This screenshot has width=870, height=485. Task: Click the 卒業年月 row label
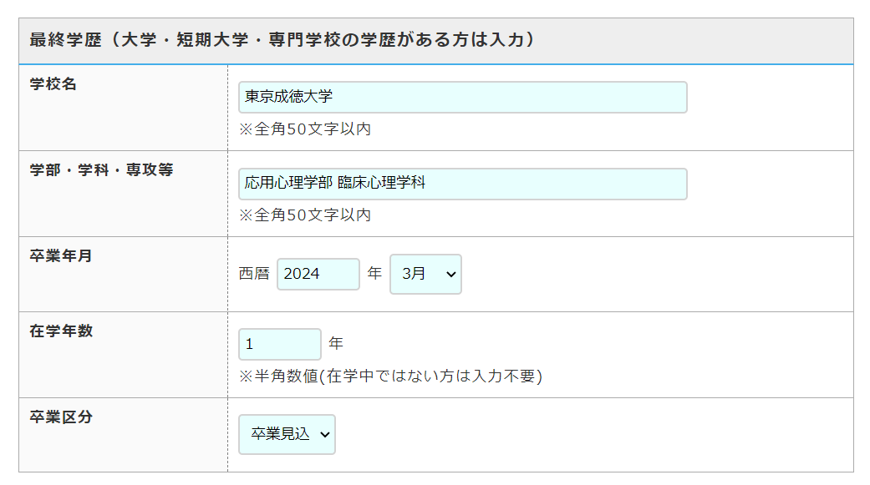click(61, 255)
